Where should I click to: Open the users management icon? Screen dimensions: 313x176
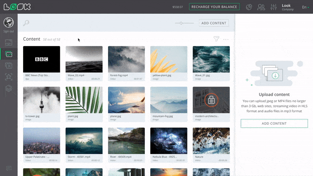tap(261, 7)
